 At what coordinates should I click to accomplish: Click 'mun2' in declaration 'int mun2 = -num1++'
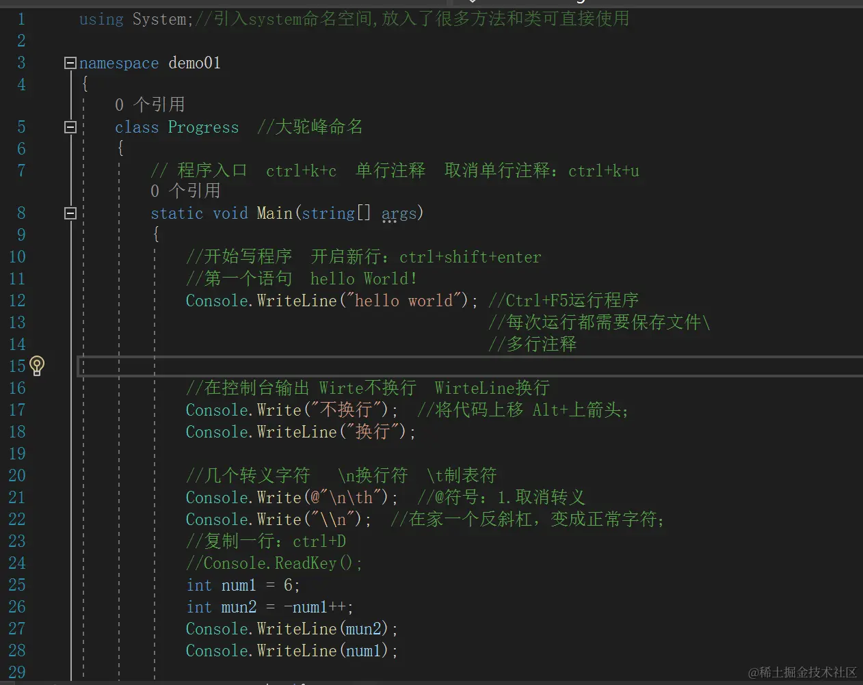(x=239, y=607)
